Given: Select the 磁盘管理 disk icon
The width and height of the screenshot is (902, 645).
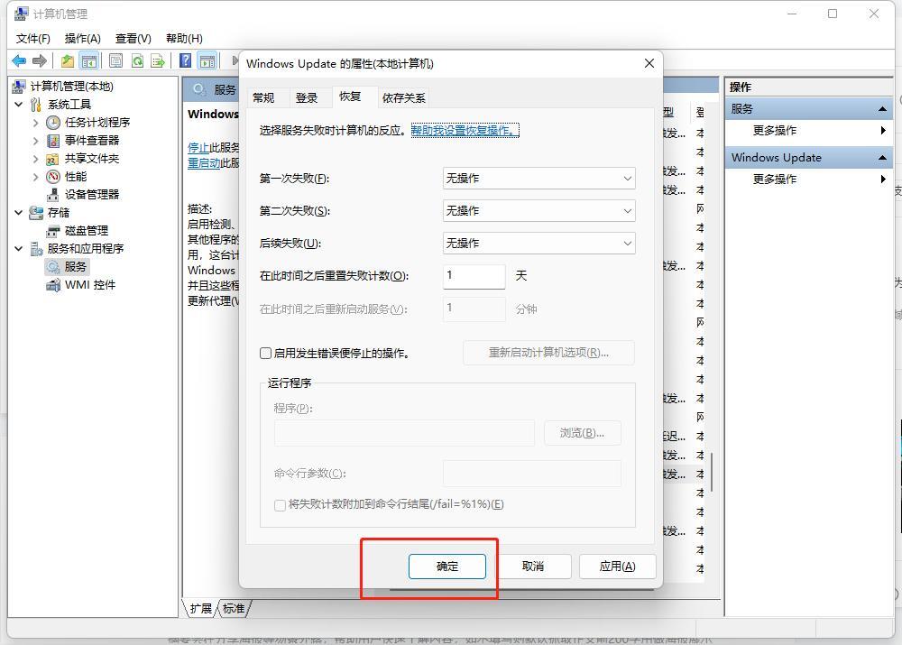Looking at the screenshot, I should pos(53,231).
